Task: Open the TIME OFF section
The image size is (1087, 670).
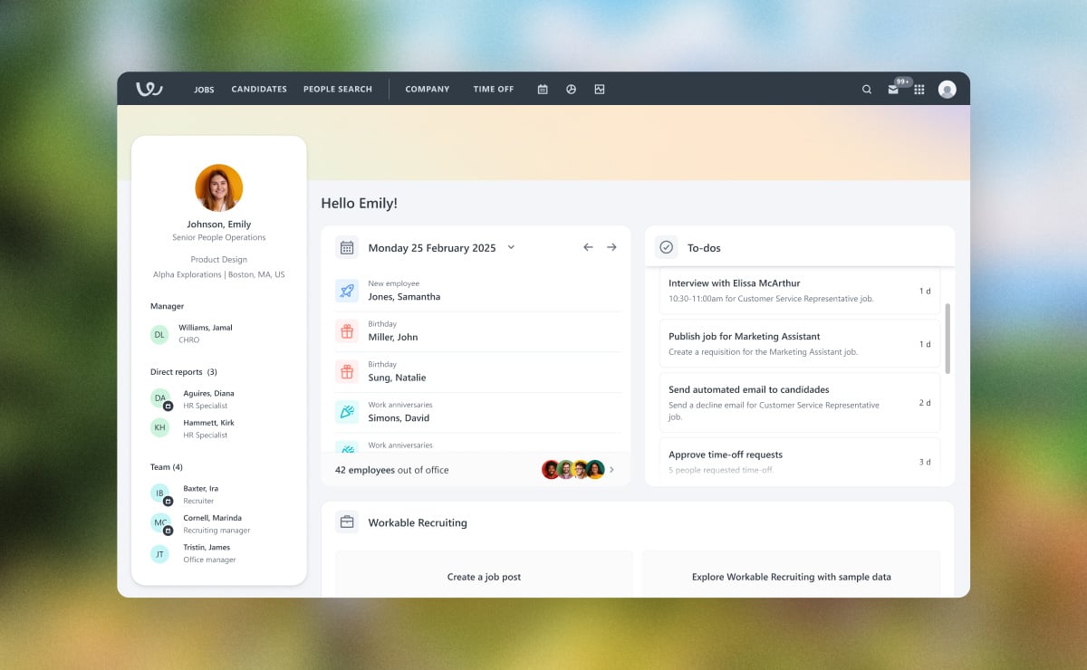Action: click(x=493, y=89)
